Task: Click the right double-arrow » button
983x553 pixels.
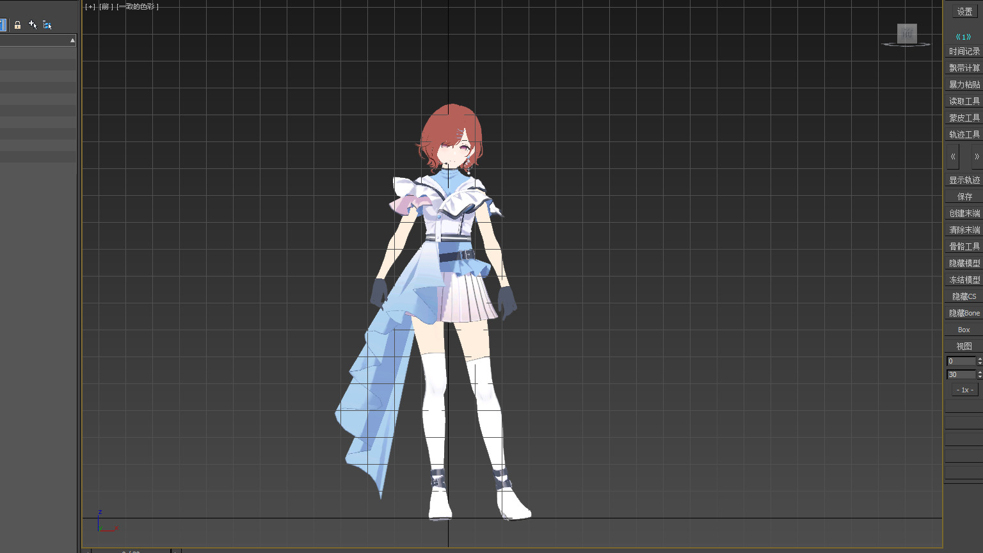Action: (976, 156)
